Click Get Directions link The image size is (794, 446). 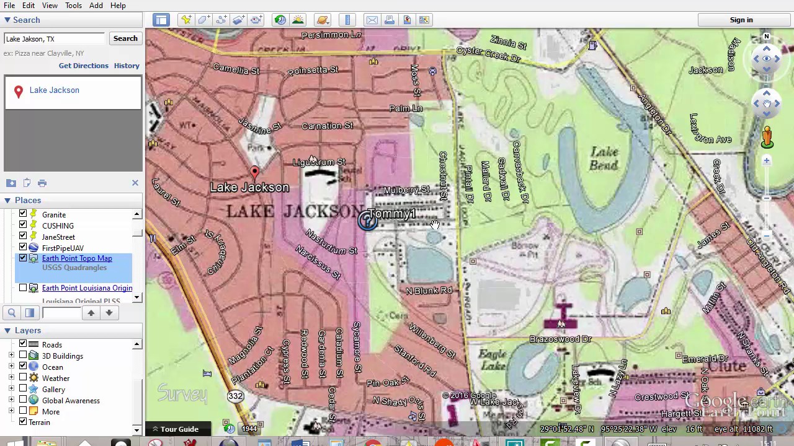coord(83,66)
